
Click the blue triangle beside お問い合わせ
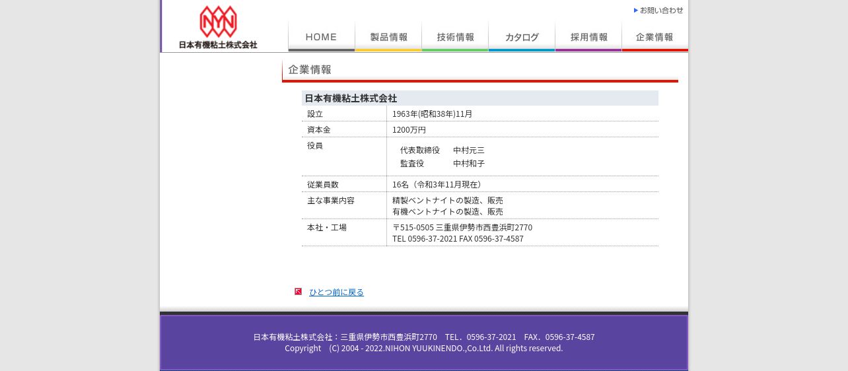tap(636, 10)
